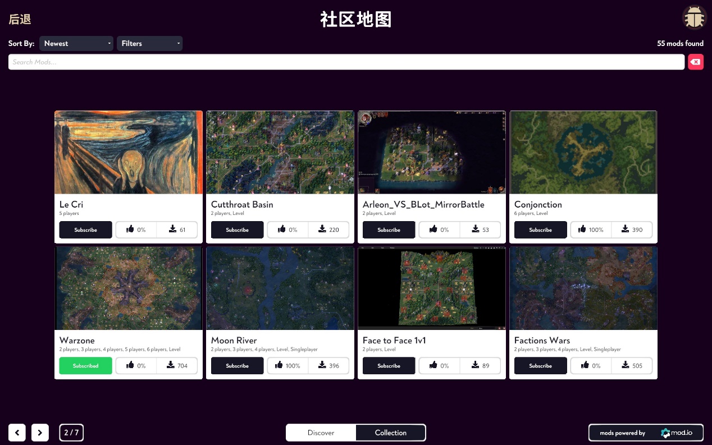Open the Cutthroat Basin map thumbnail
712x445 pixels.
point(280,152)
